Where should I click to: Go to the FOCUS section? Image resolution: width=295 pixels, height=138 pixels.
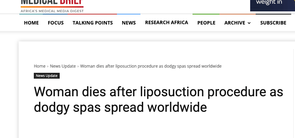click(56, 23)
